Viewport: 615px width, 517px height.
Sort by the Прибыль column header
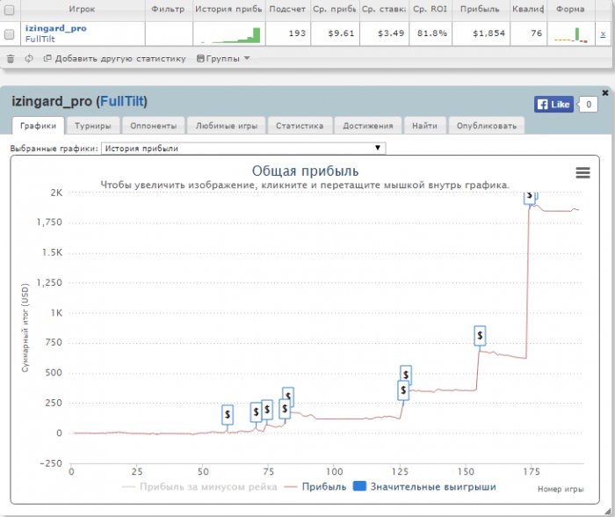click(480, 10)
